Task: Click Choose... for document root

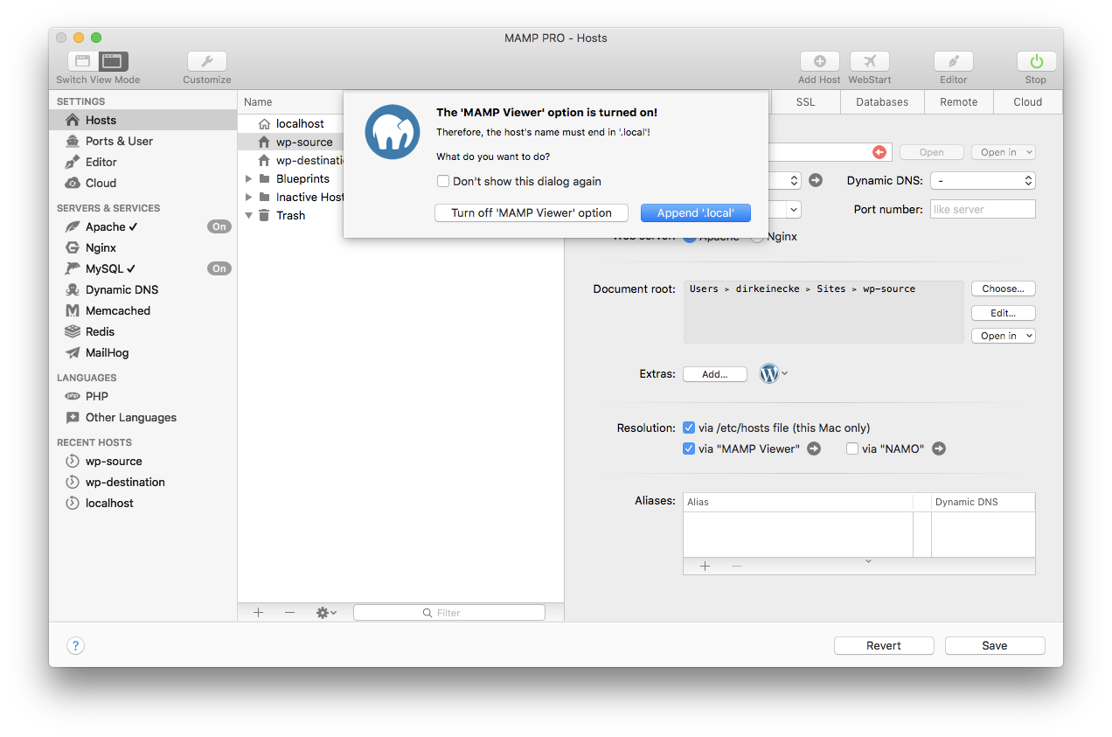Action: [1004, 289]
